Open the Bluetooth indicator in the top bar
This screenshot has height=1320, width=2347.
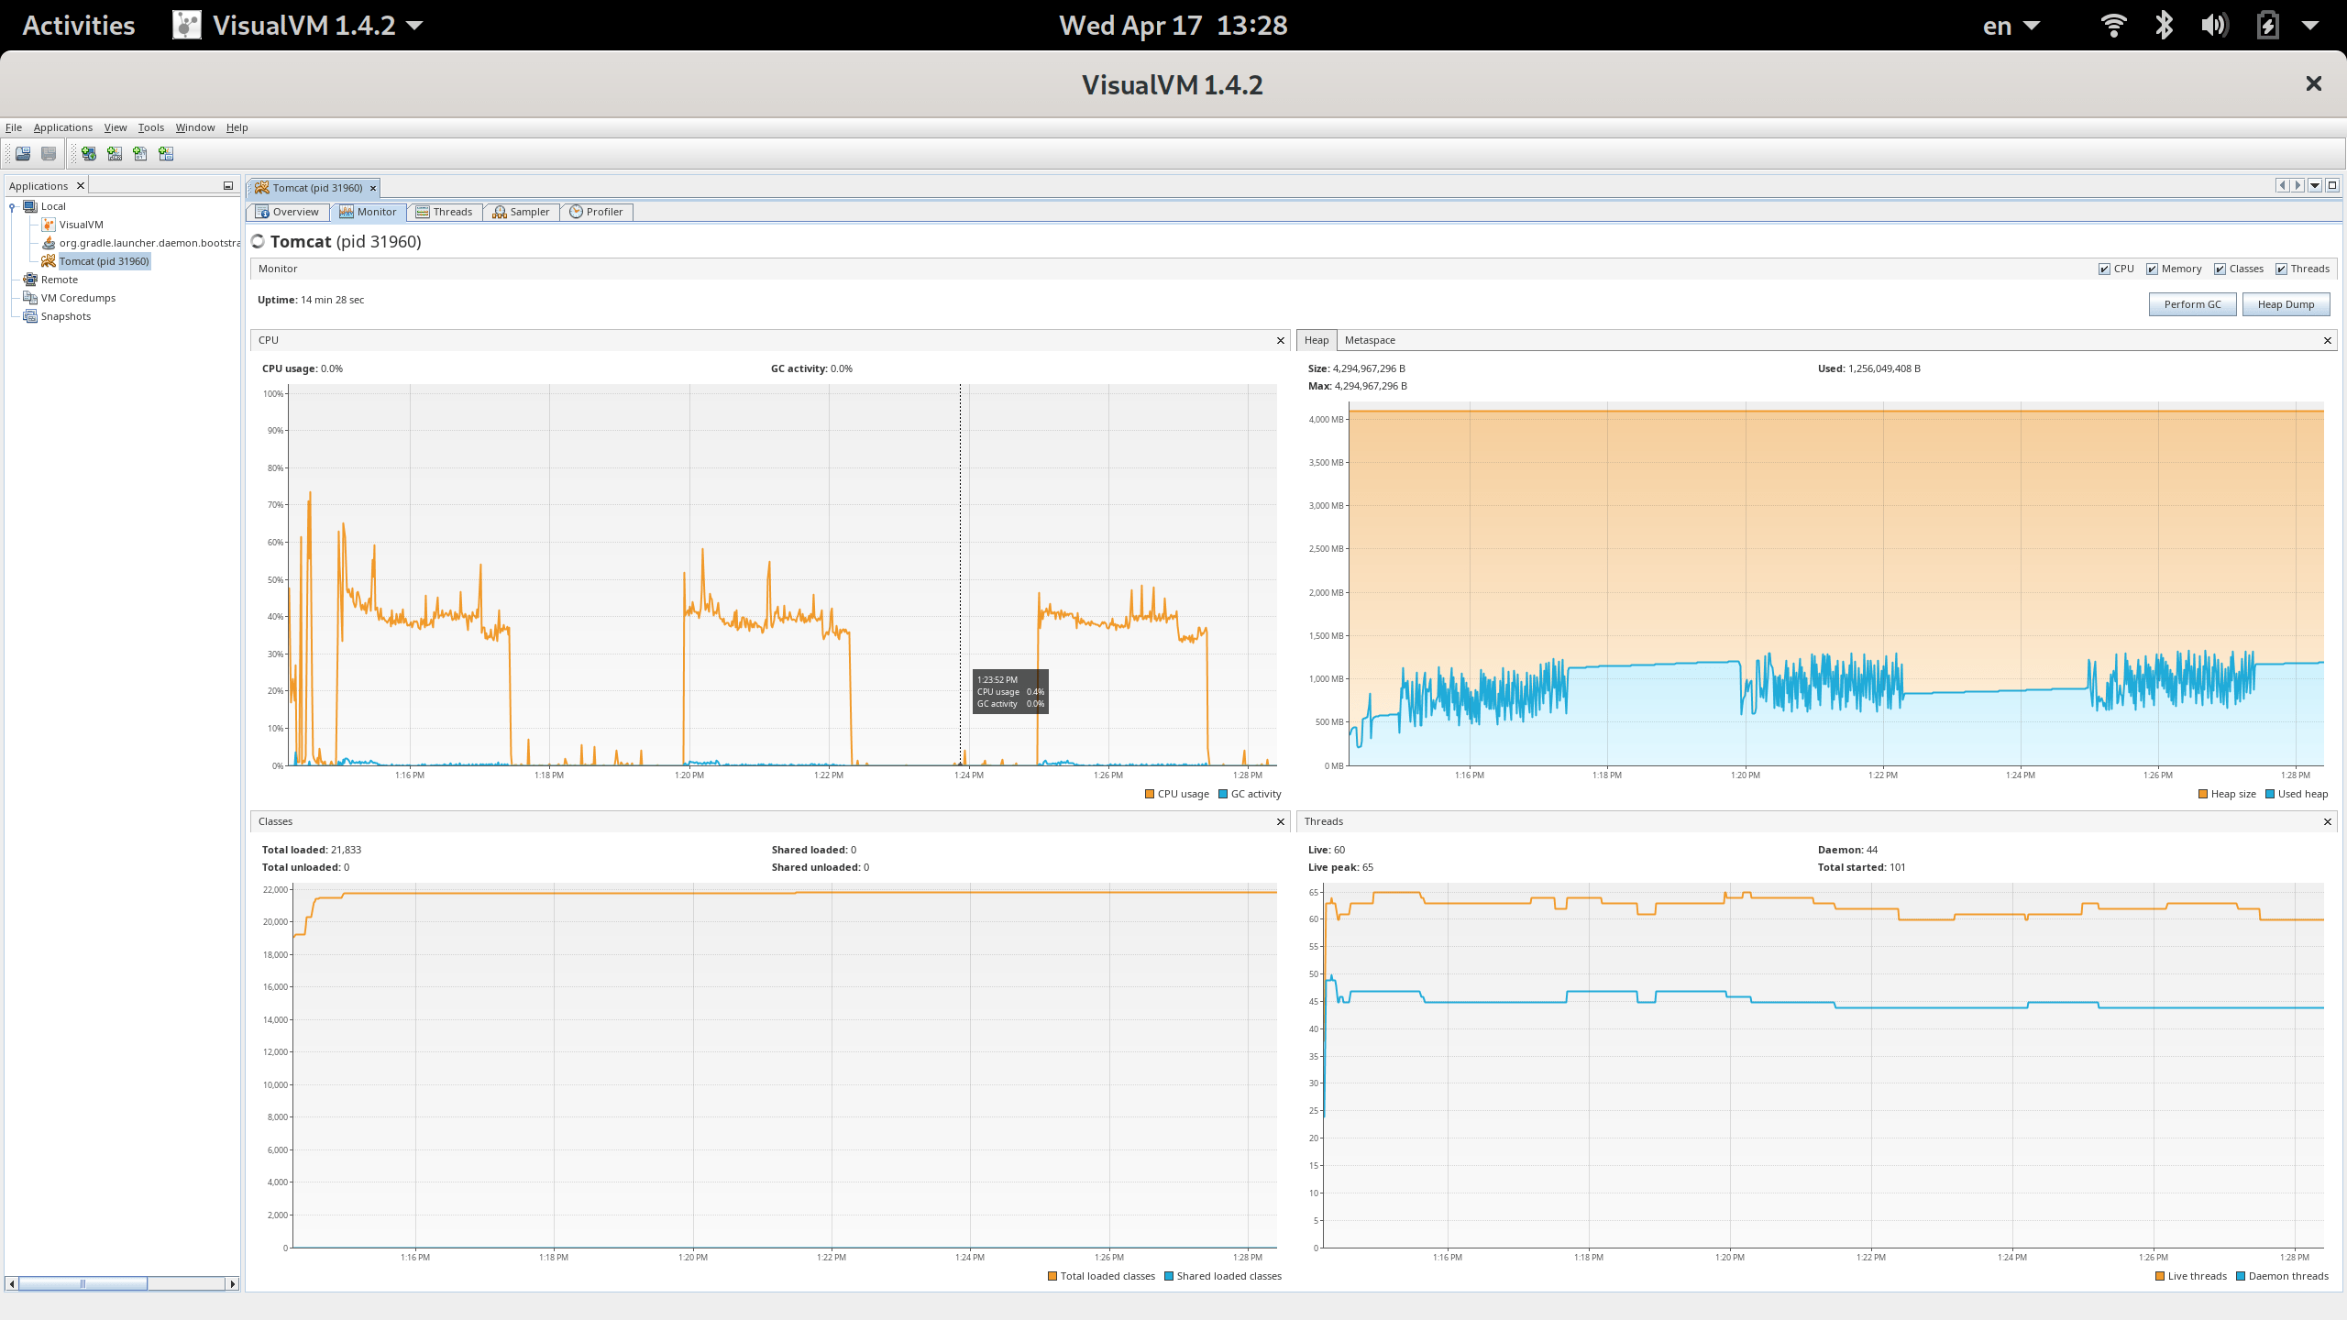coord(2164,25)
